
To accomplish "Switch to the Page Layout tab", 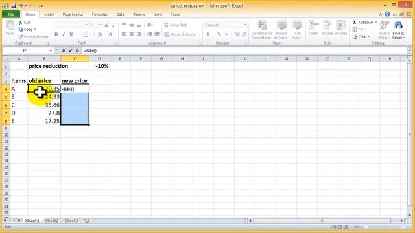I will pyautogui.click(x=73, y=14).
